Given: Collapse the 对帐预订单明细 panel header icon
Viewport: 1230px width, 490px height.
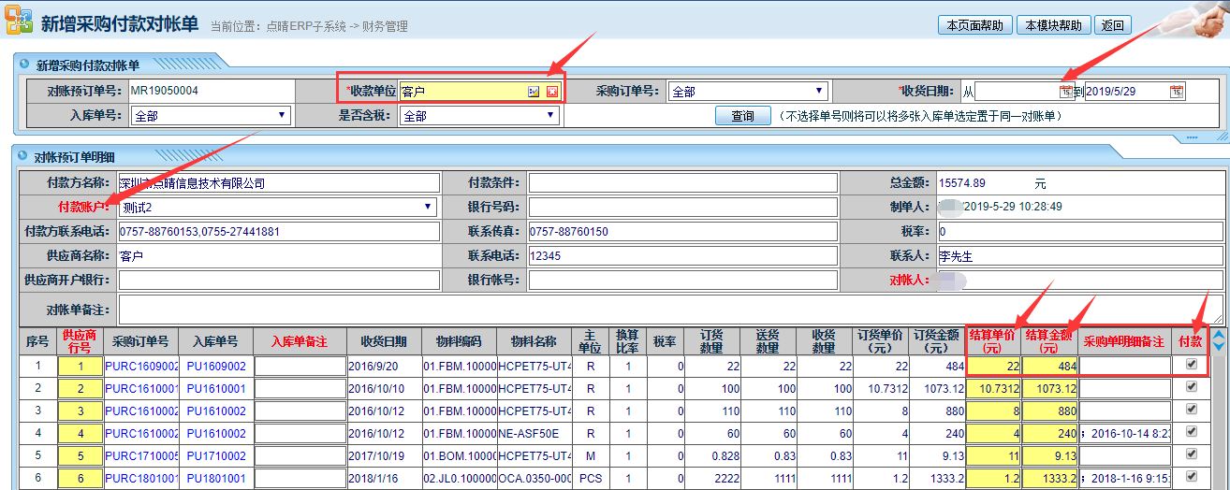Looking at the screenshot, I should coord(23,156).
